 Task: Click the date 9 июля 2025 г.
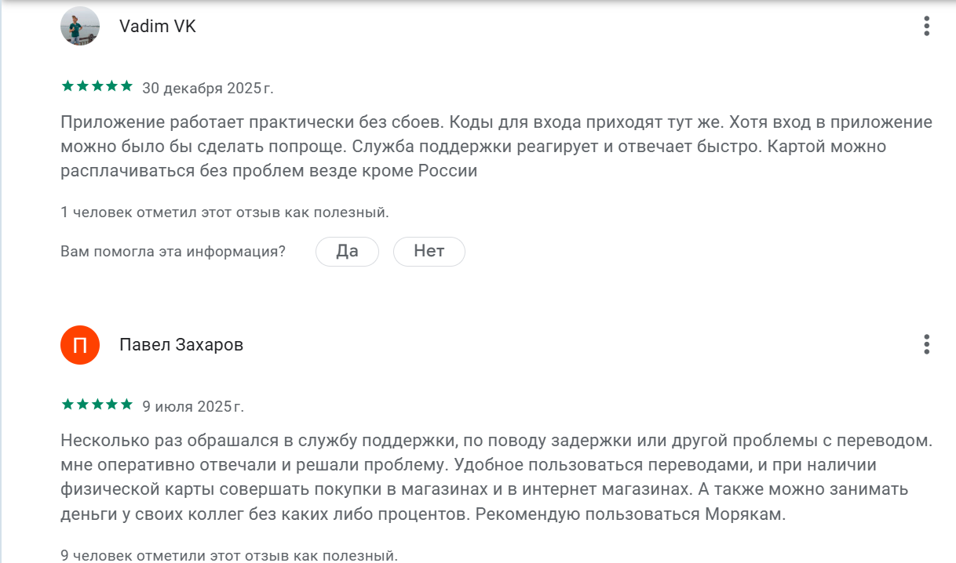193,407
